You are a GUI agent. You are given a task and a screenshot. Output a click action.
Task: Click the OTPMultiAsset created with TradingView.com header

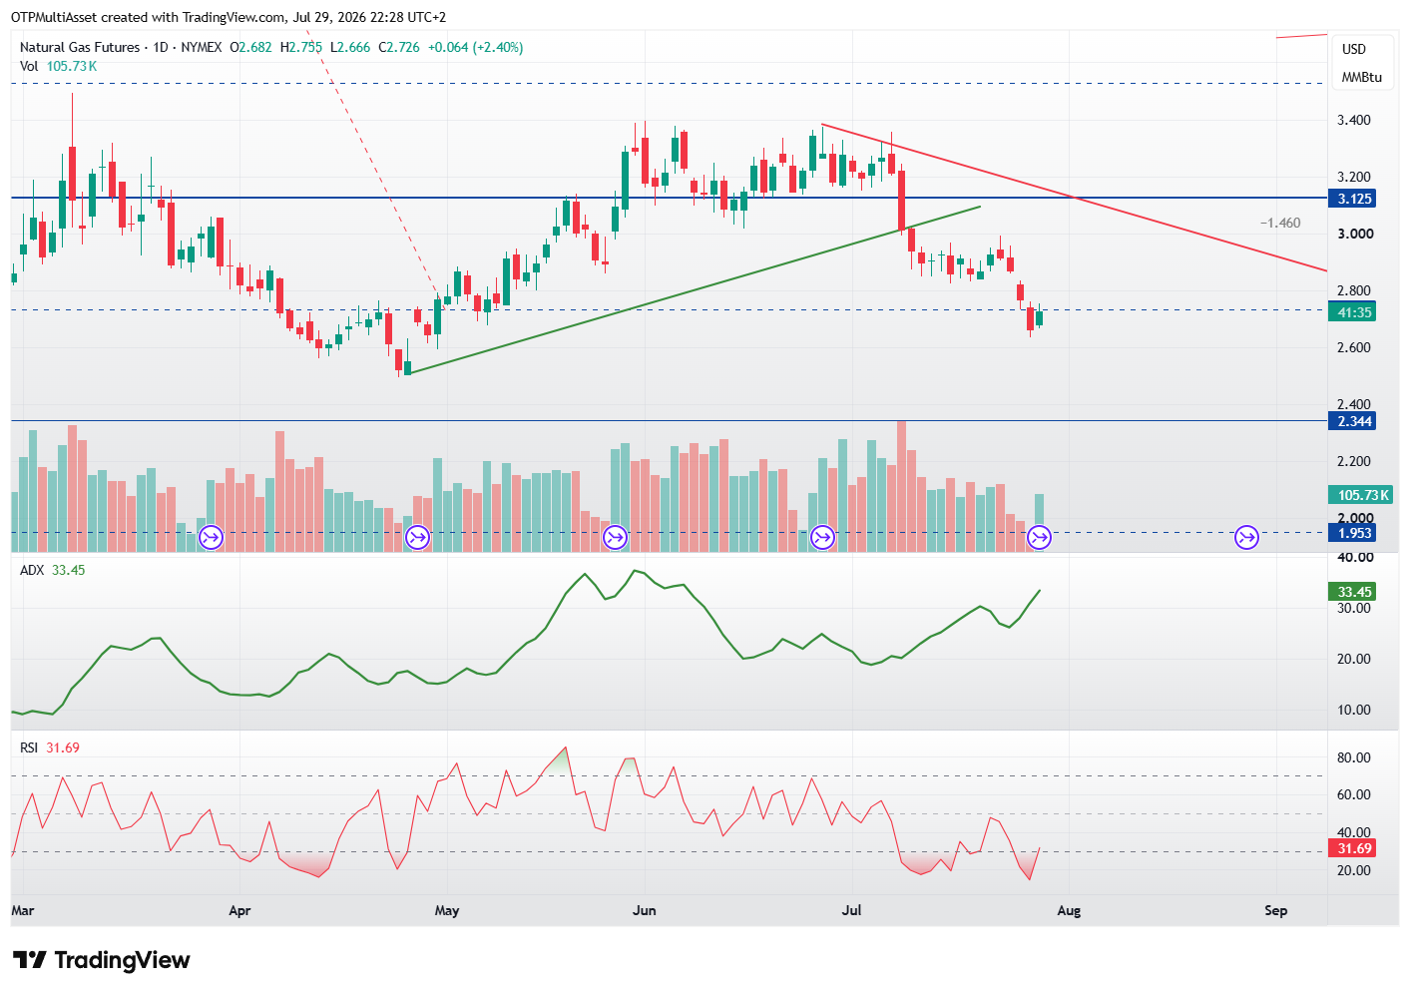click(x=229, y=17)
